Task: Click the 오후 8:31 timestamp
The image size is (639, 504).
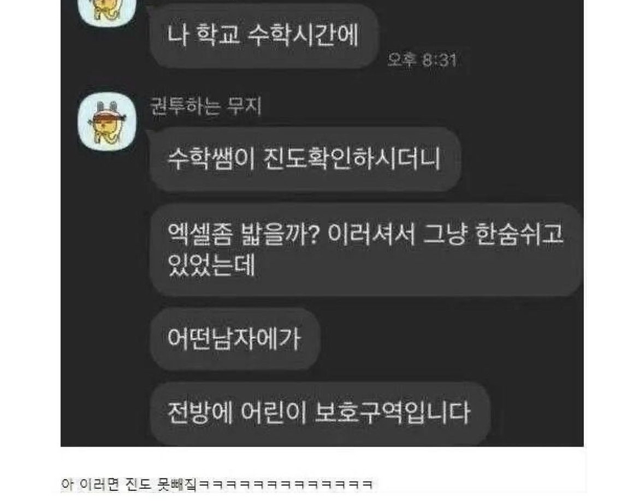Action: (x=421, y=60)
